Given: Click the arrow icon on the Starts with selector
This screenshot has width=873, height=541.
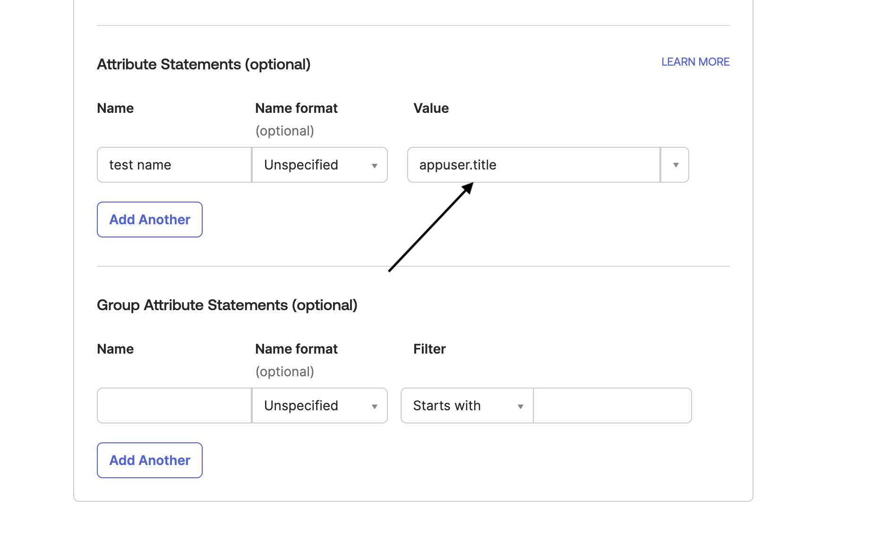Looking at the screenshot, I should click(520, 406).
